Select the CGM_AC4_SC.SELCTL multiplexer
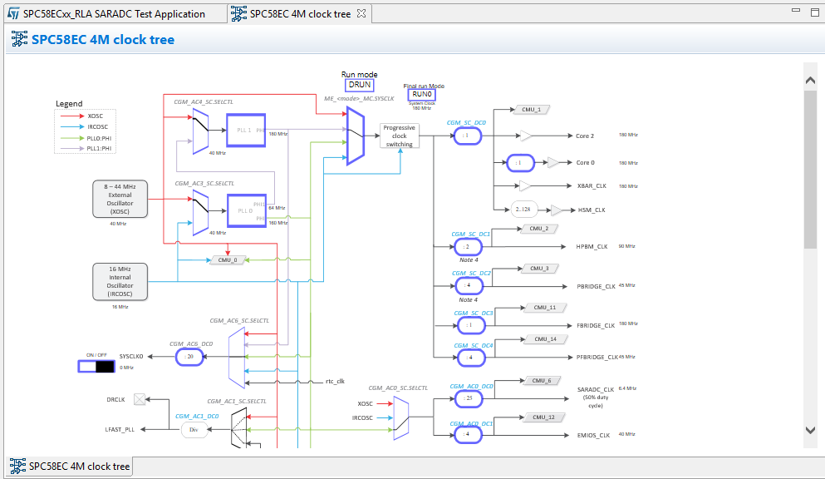This screenshot has width=825, height=479. coord(200,131)
